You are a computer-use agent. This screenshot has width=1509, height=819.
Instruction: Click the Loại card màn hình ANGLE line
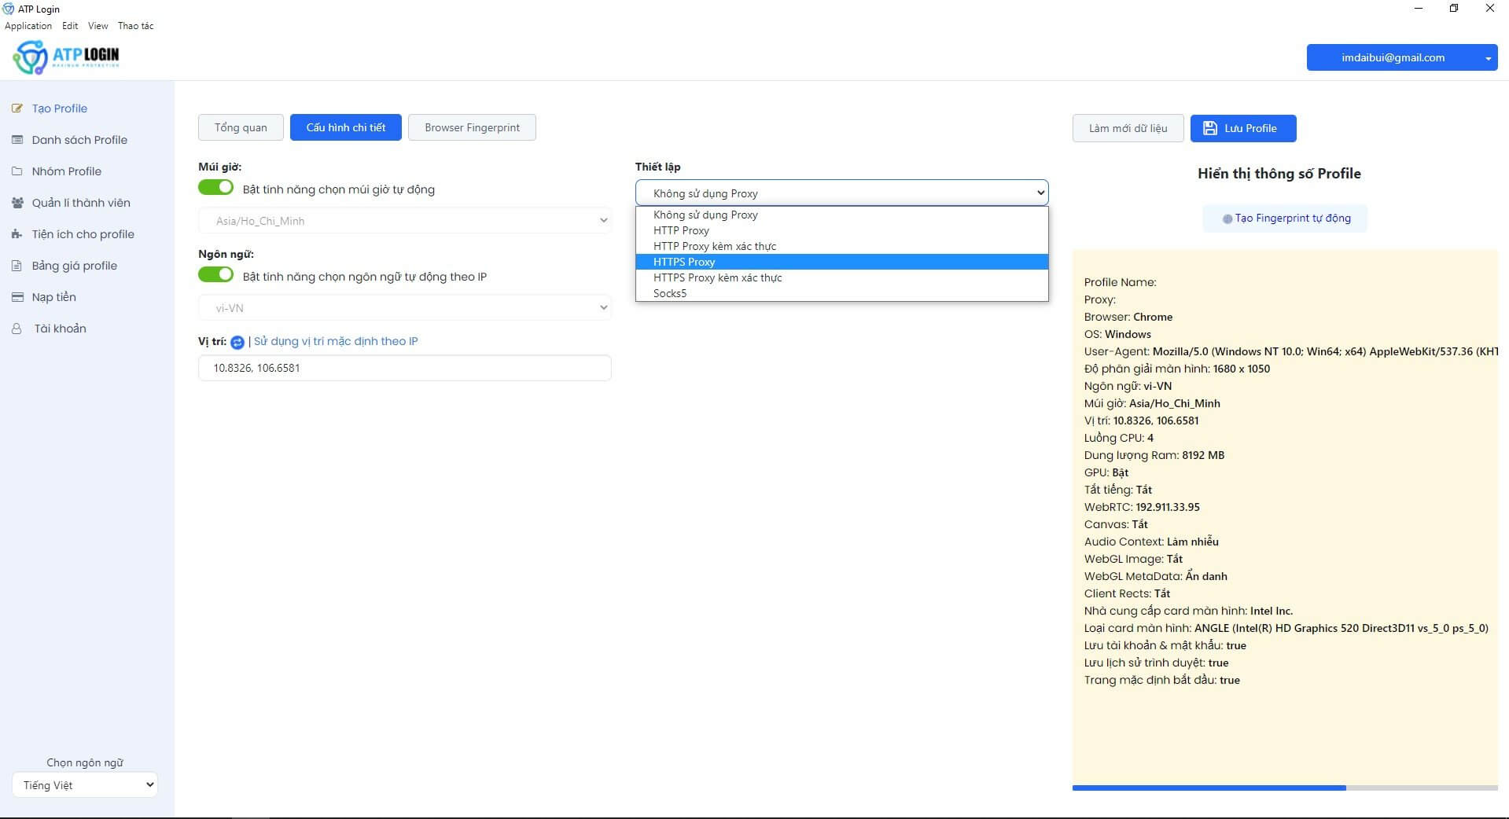[1286, 628]
